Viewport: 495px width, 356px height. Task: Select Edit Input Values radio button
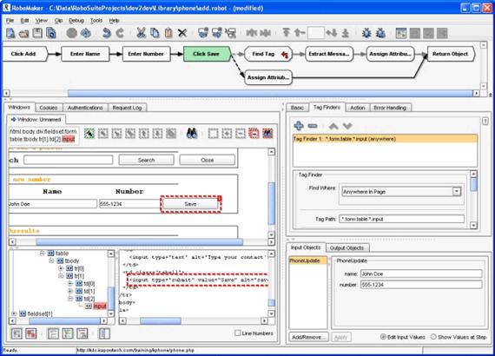tap(383, 337)
